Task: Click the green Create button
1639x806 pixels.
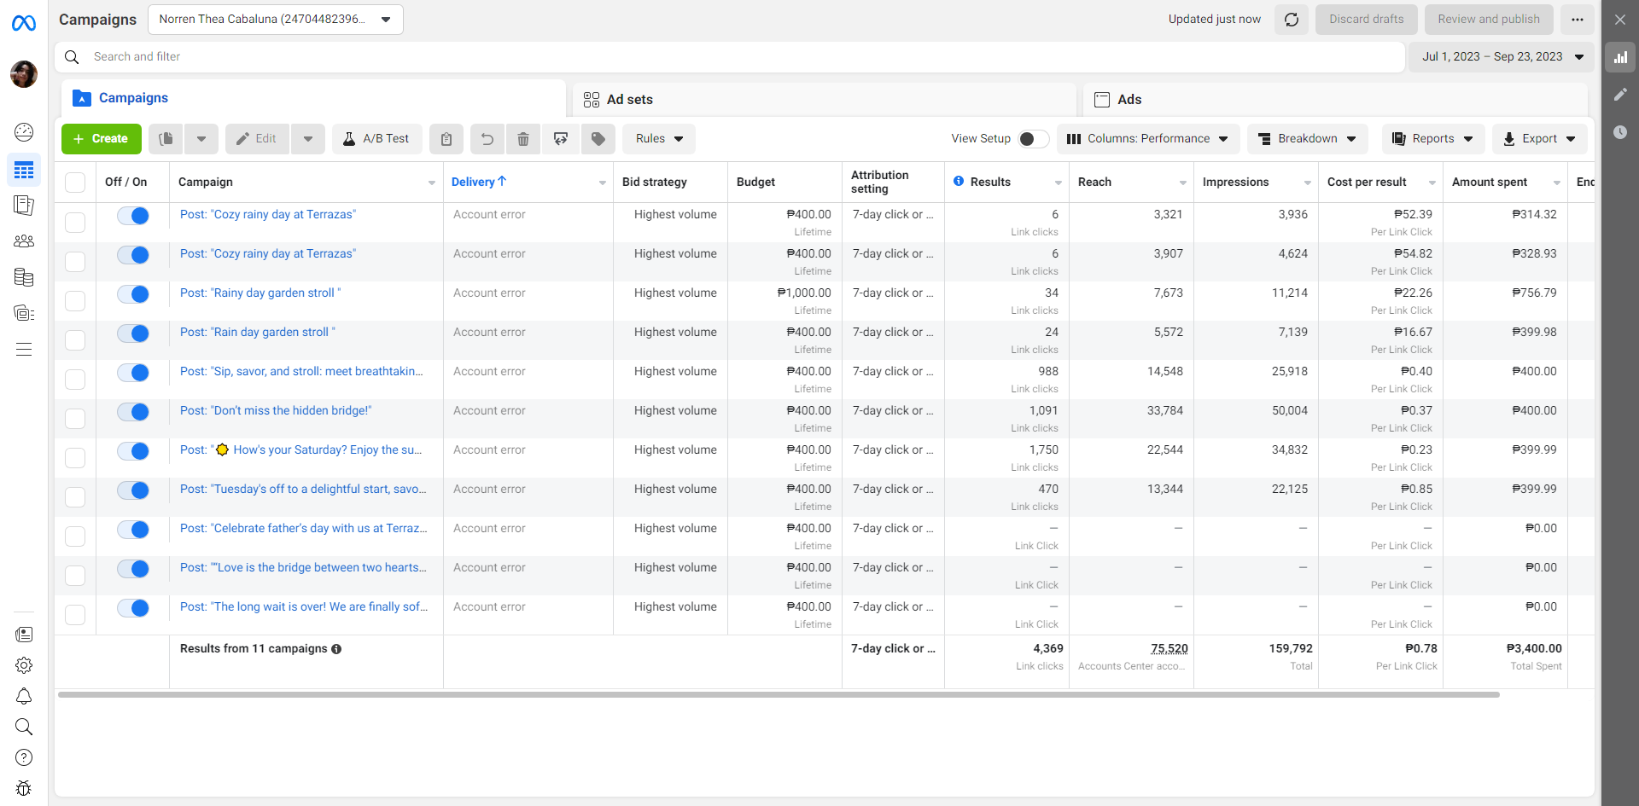Action: pos(102,139)
